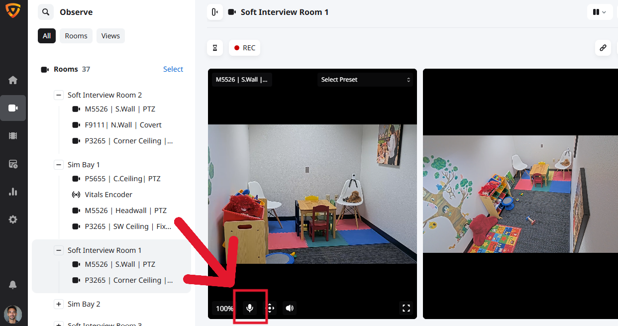
Task: Open the Select Preset dropdown
Action: (x=365, y=80)
